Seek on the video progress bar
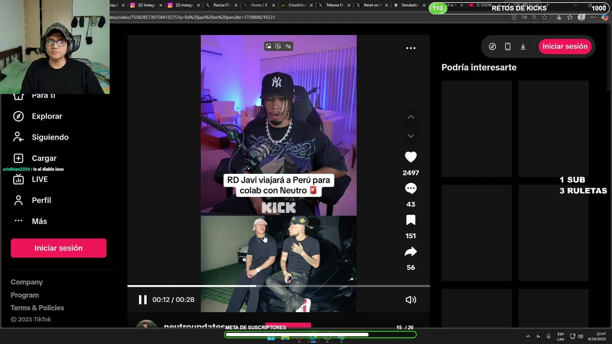 tap(278, 286)
